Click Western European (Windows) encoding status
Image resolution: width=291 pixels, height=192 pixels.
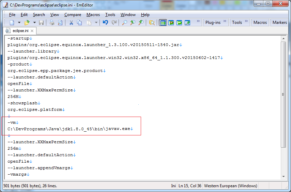tap(230, 186)
